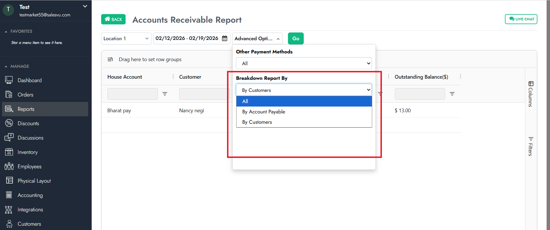
Task: Open the Location 1 dropdown
Action: point(126,38)
